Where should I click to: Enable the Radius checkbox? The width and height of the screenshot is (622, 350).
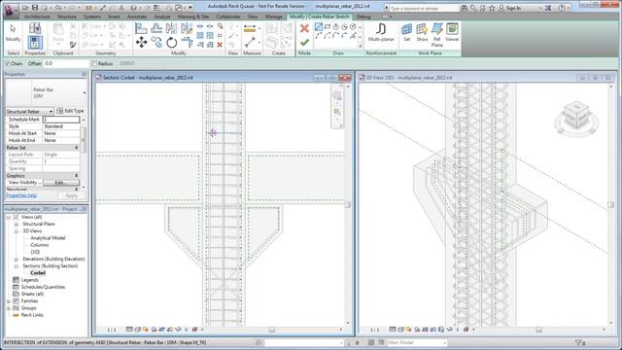tap(94, 63)
